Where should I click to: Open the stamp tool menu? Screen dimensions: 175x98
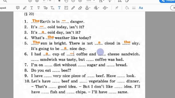click(x=88, y=8)
